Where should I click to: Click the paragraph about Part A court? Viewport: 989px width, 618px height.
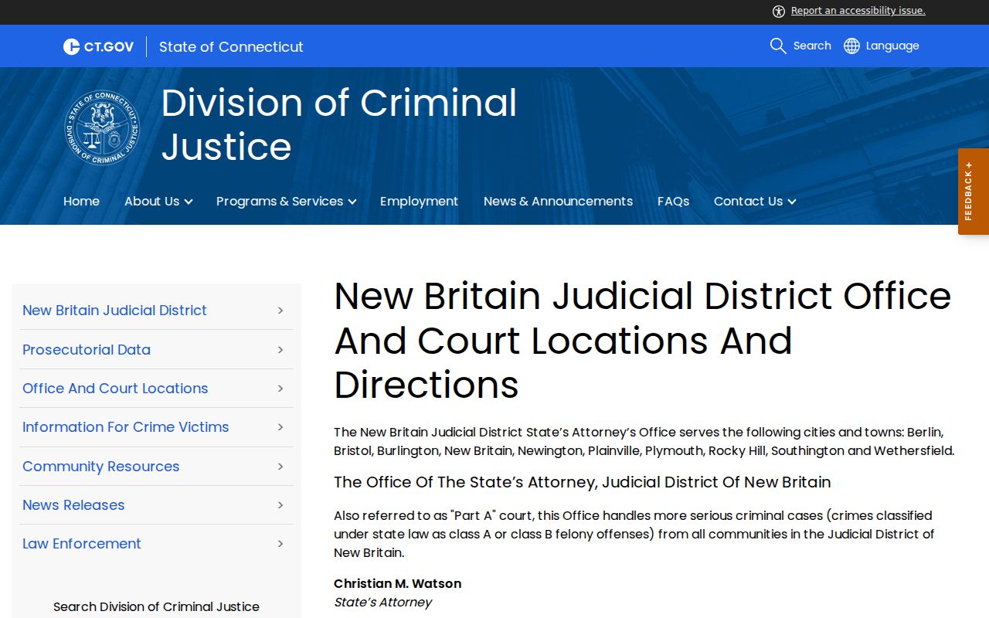[634, 534]
